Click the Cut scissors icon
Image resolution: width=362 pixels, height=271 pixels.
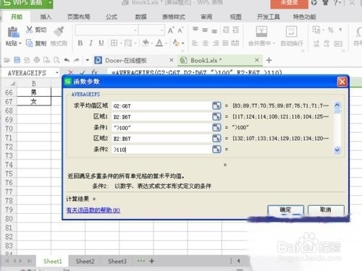pos(29,30)
